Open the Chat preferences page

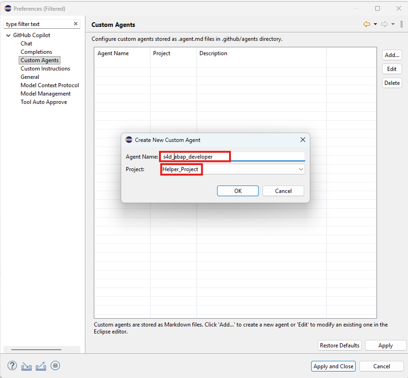26,44
